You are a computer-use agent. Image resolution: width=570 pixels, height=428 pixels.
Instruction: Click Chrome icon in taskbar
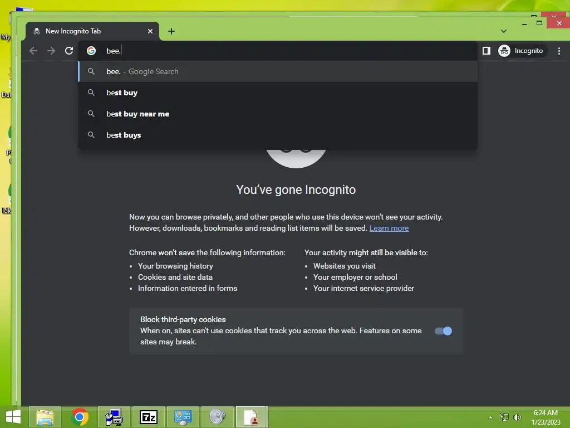coord(80,417)
